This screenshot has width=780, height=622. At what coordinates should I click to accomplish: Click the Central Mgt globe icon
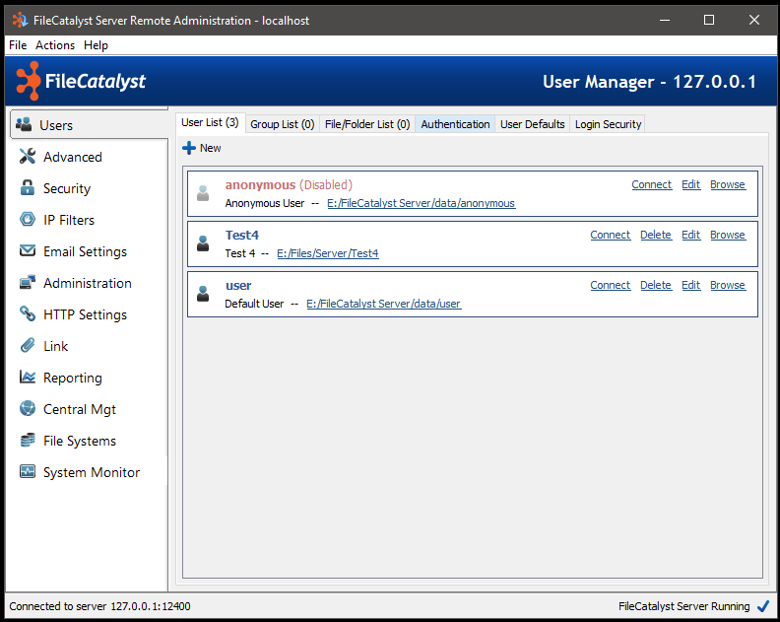27,409
